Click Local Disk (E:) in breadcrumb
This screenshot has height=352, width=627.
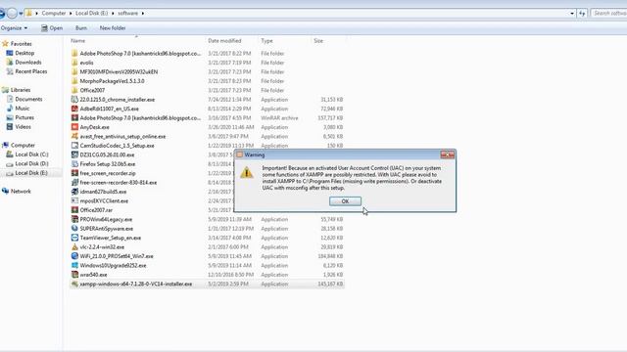(x=91, y=13)
